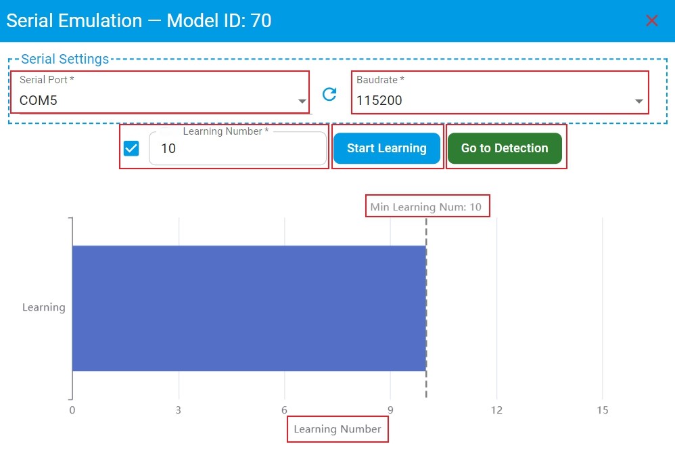Click the axis tick labeled 3
Screen dimensions: 675x465
(x=179, y=410)
